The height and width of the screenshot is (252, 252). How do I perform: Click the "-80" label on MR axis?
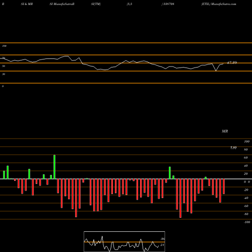click(x=246, y=214)
